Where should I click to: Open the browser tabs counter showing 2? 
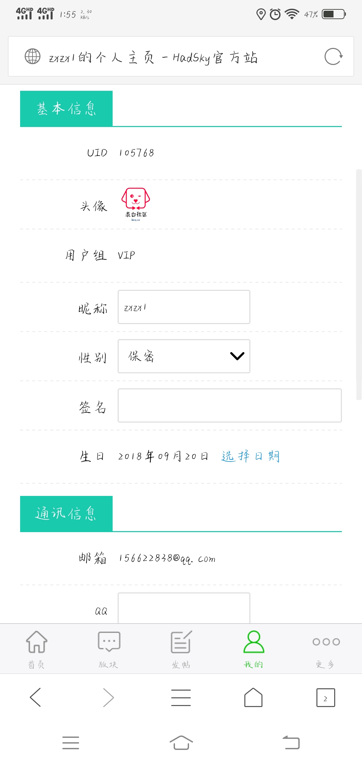(326, 698)
